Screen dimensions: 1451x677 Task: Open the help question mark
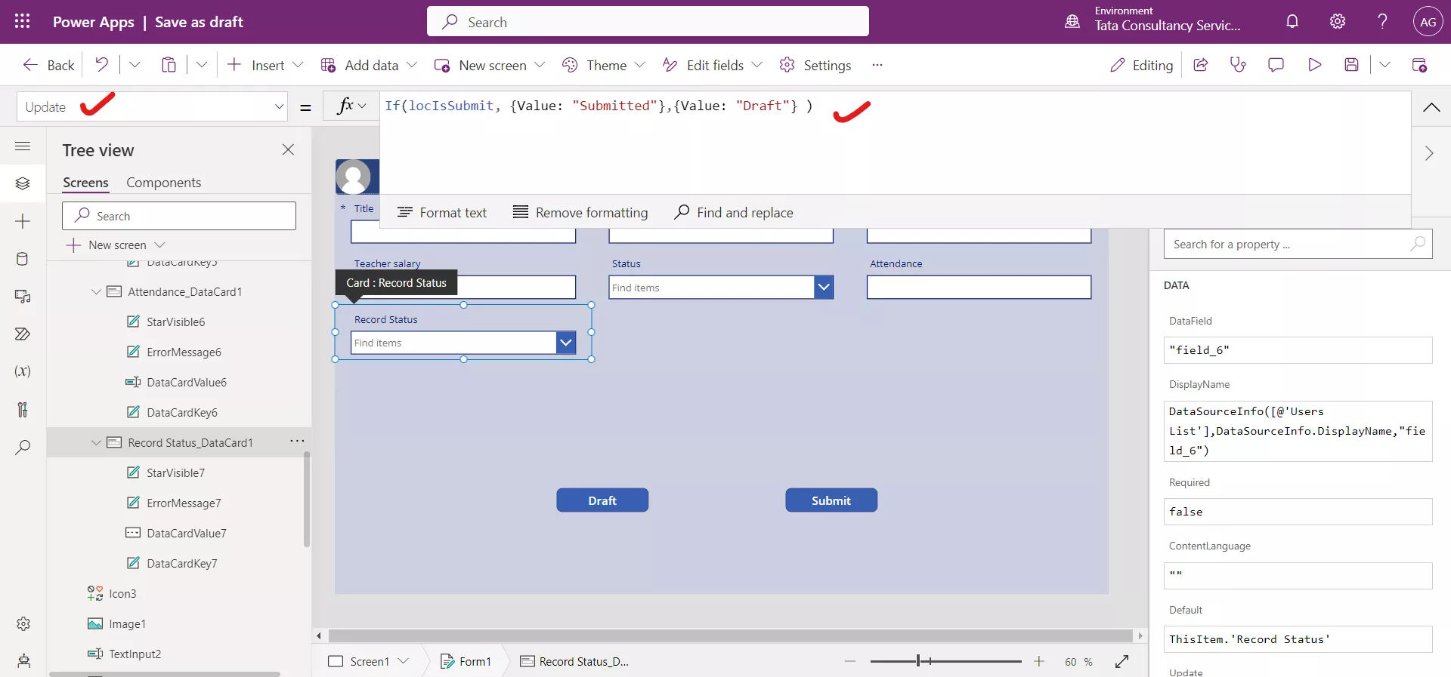click(1382, 21)
